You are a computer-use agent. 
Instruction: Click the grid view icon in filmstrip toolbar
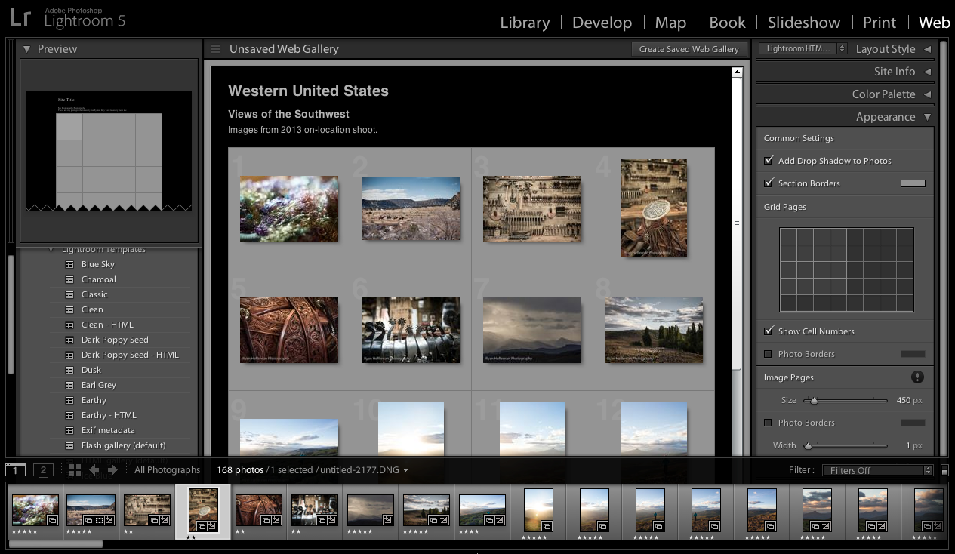[x=73, y=469]
